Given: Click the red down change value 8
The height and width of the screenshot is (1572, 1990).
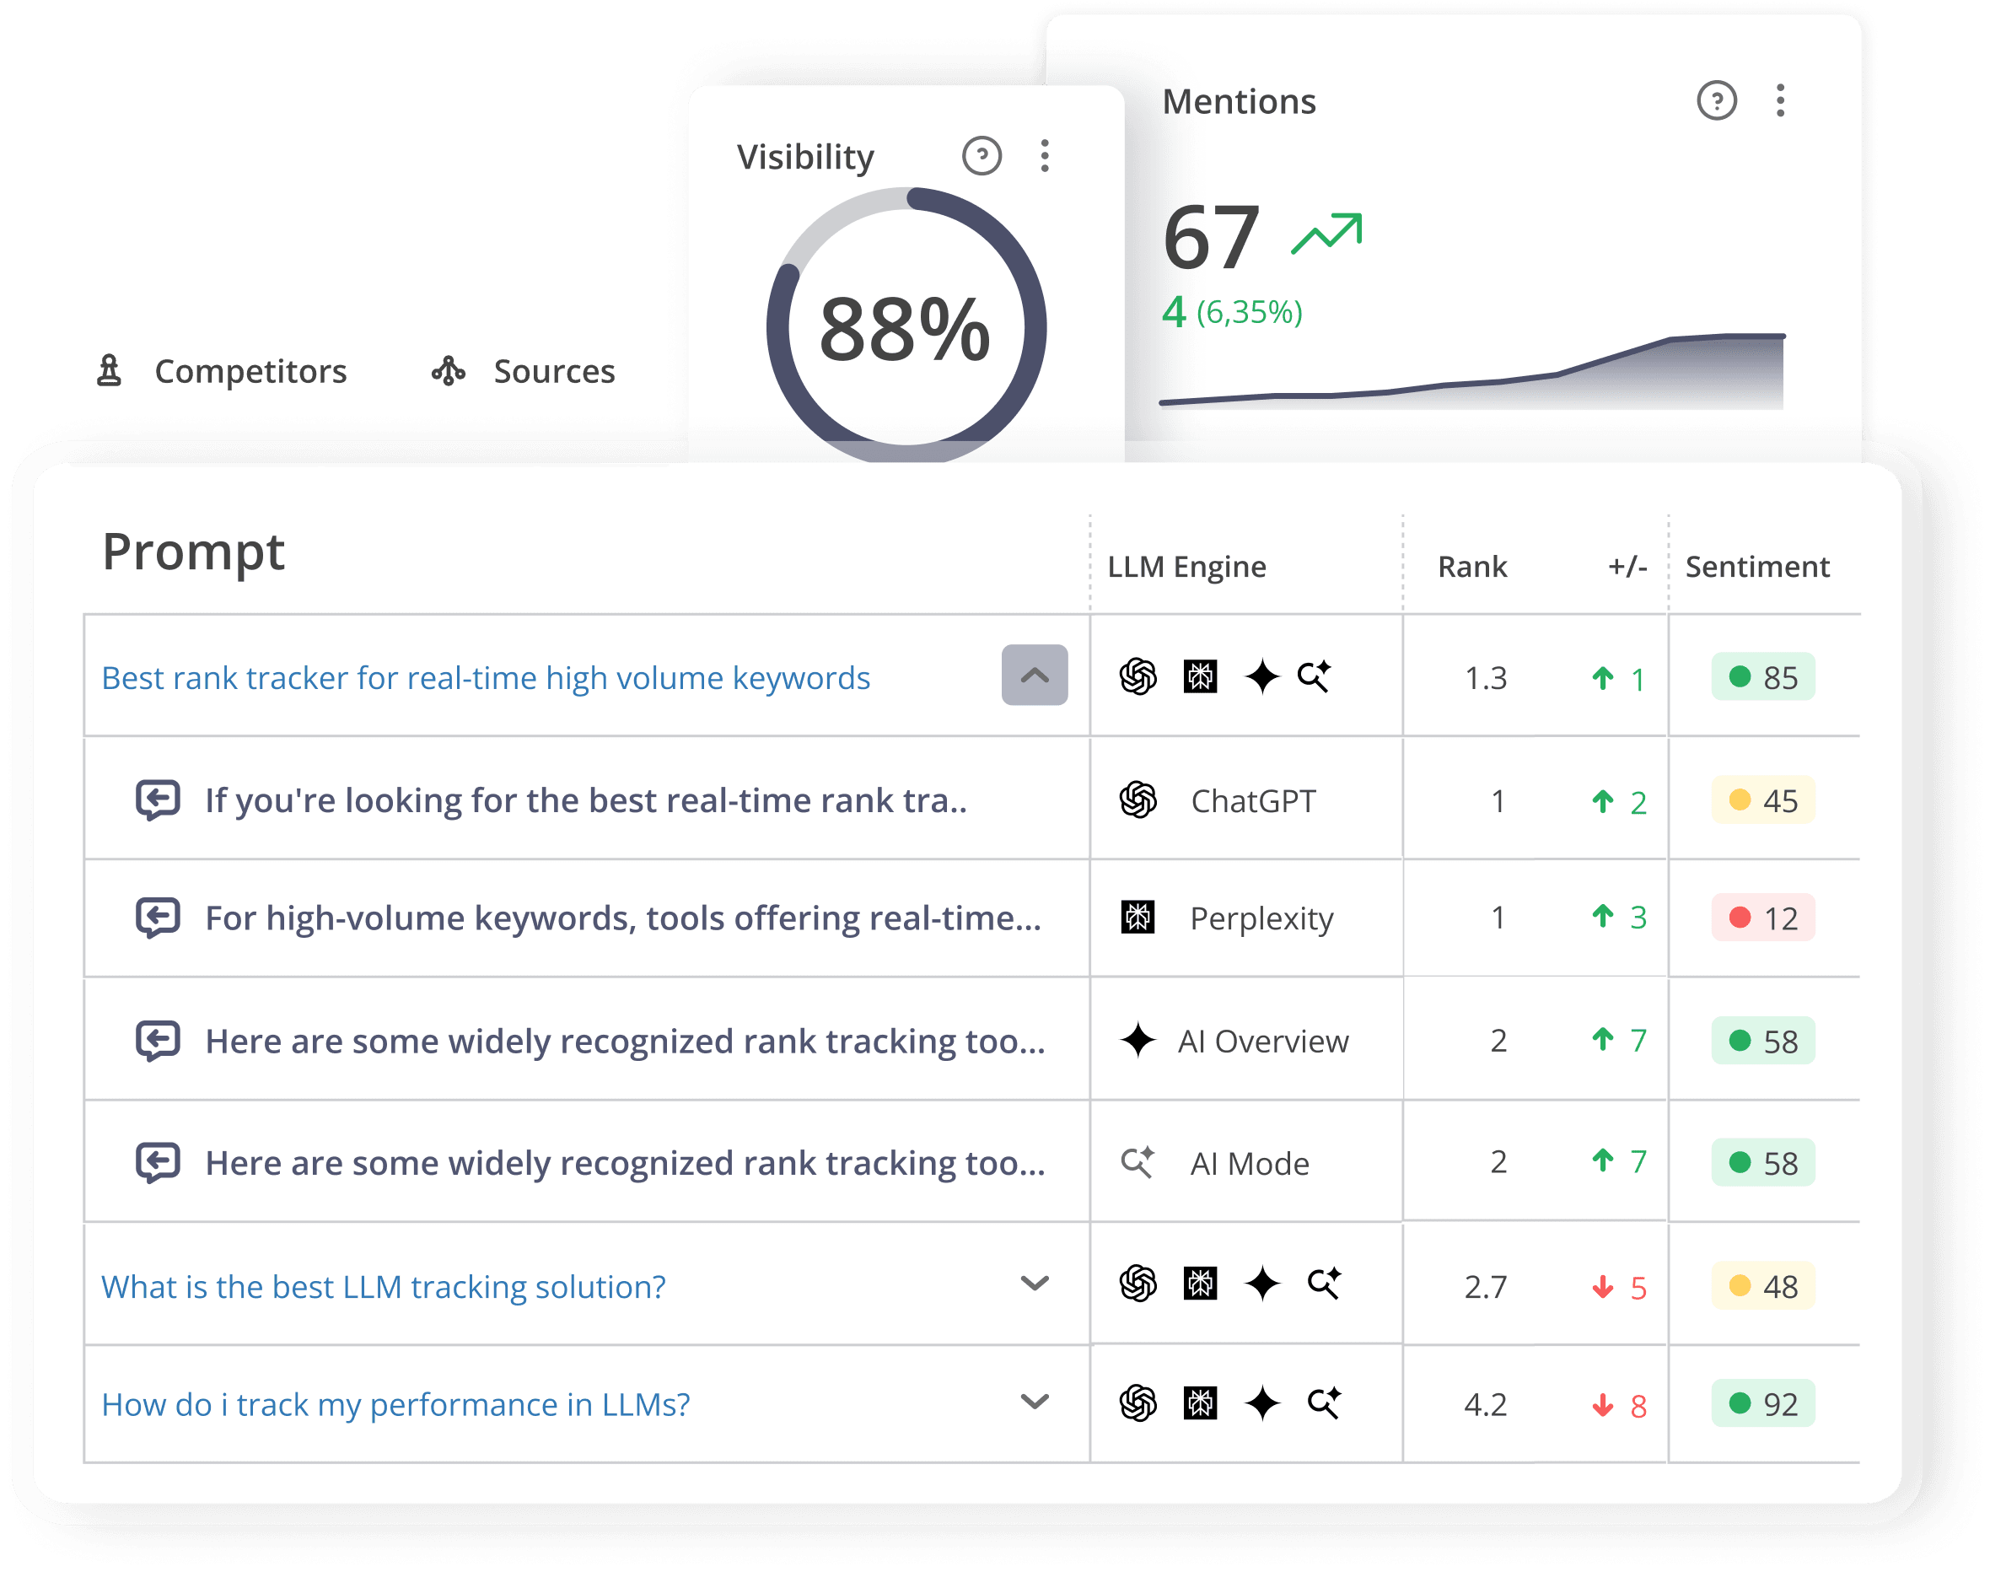Looking at the screenshot, I should click(x=1620, y=1405).
